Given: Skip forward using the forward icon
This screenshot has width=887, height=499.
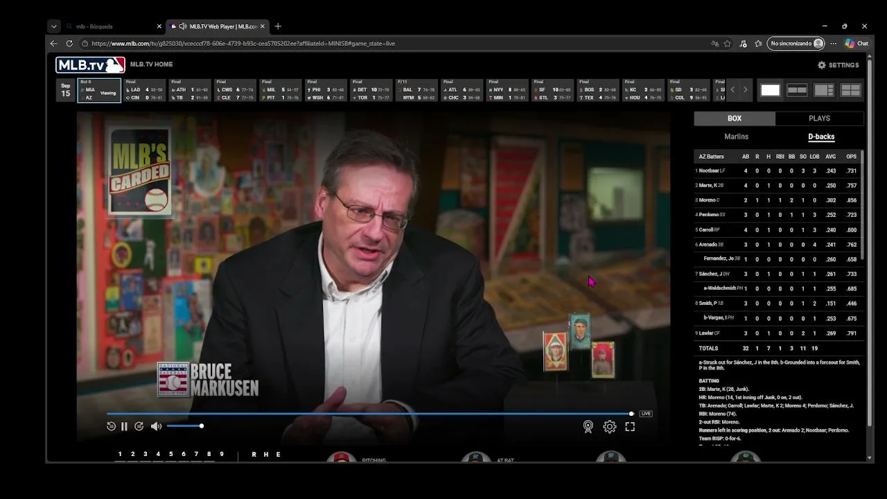Looking at the screenshot, I should point(139,427).
